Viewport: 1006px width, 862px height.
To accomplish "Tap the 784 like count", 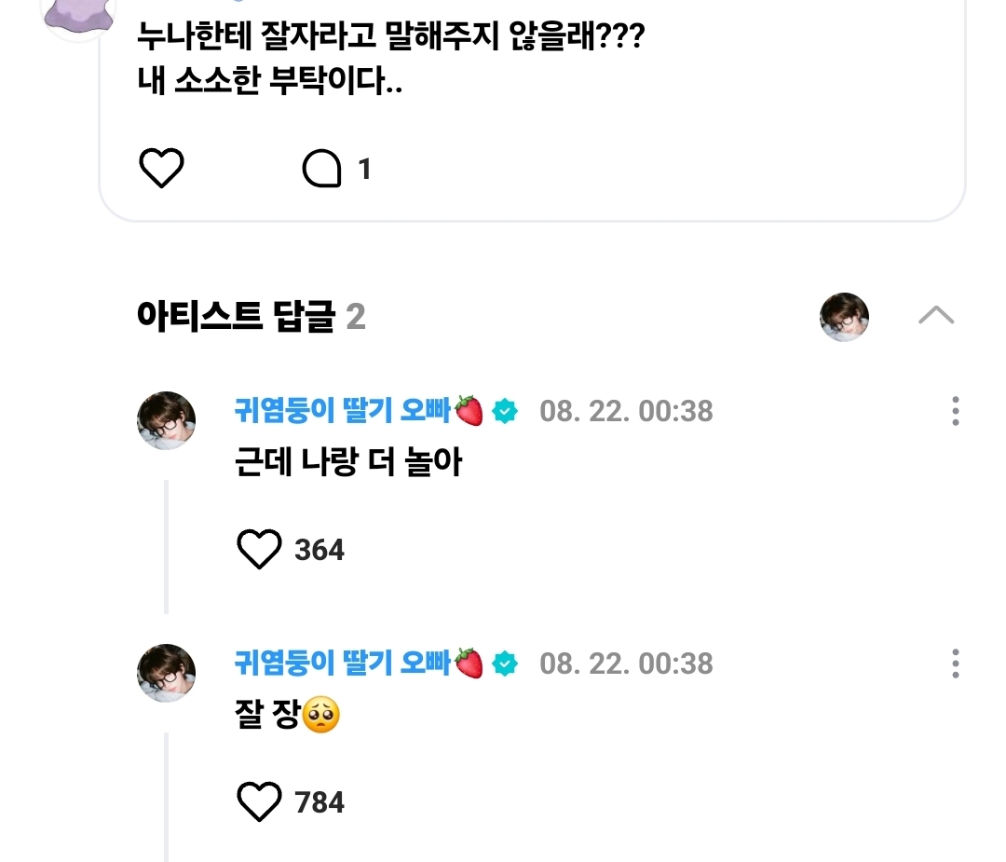I will [319, 802].
